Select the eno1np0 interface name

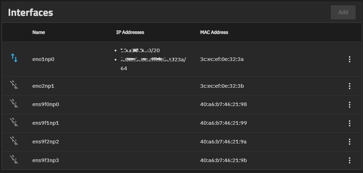tap(43, 59)
